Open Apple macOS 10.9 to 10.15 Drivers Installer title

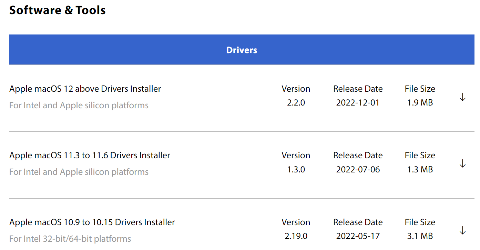(92, 222)
